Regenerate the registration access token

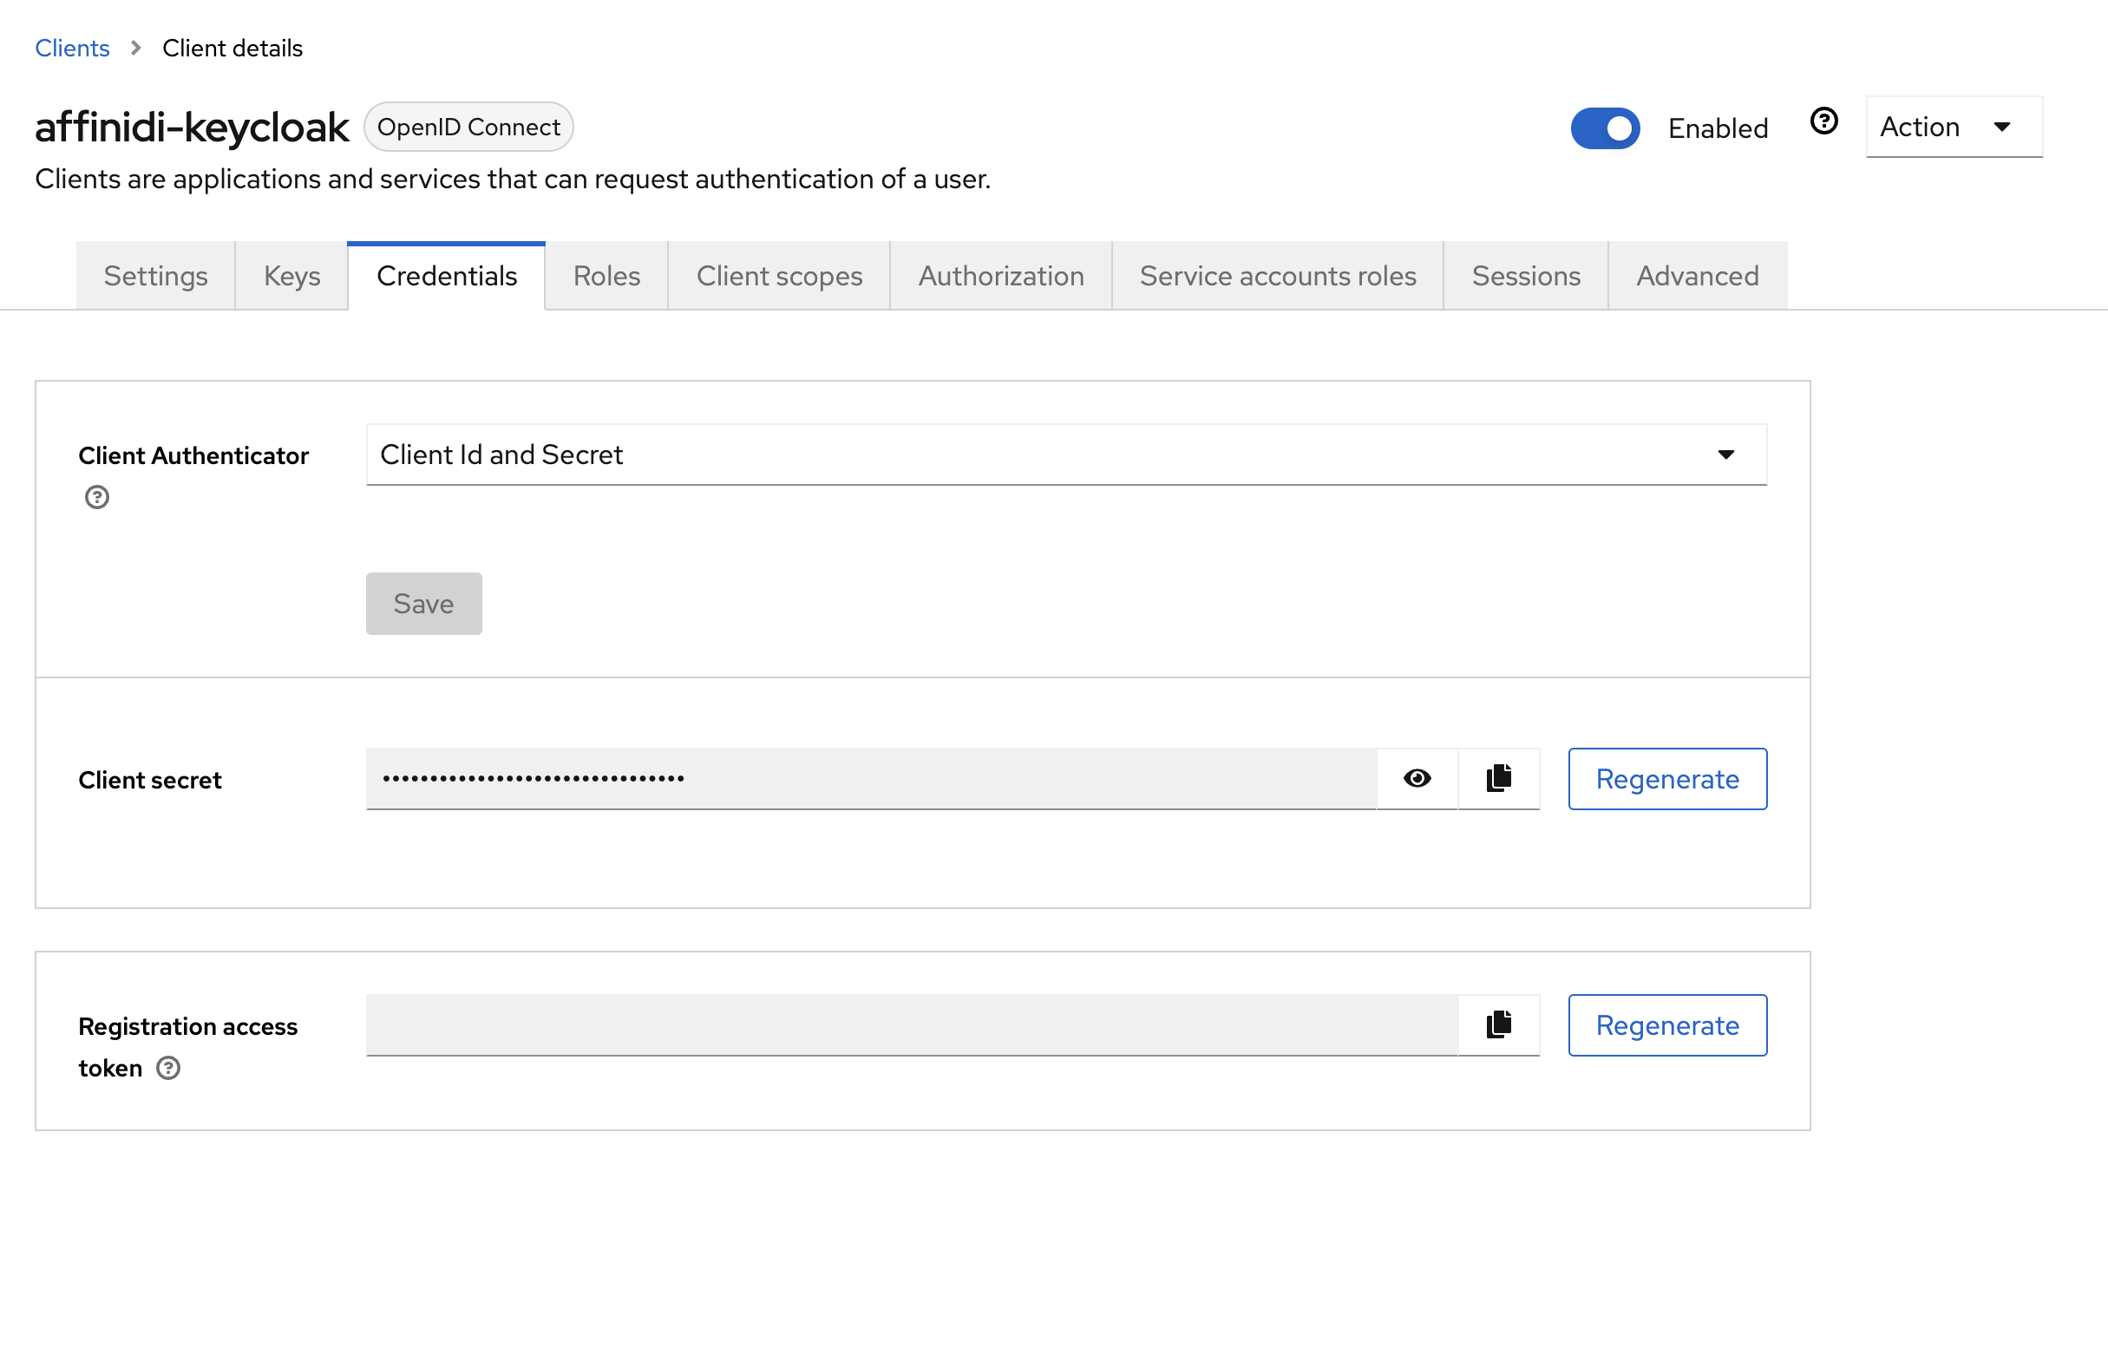[x=1666, y=1024]
